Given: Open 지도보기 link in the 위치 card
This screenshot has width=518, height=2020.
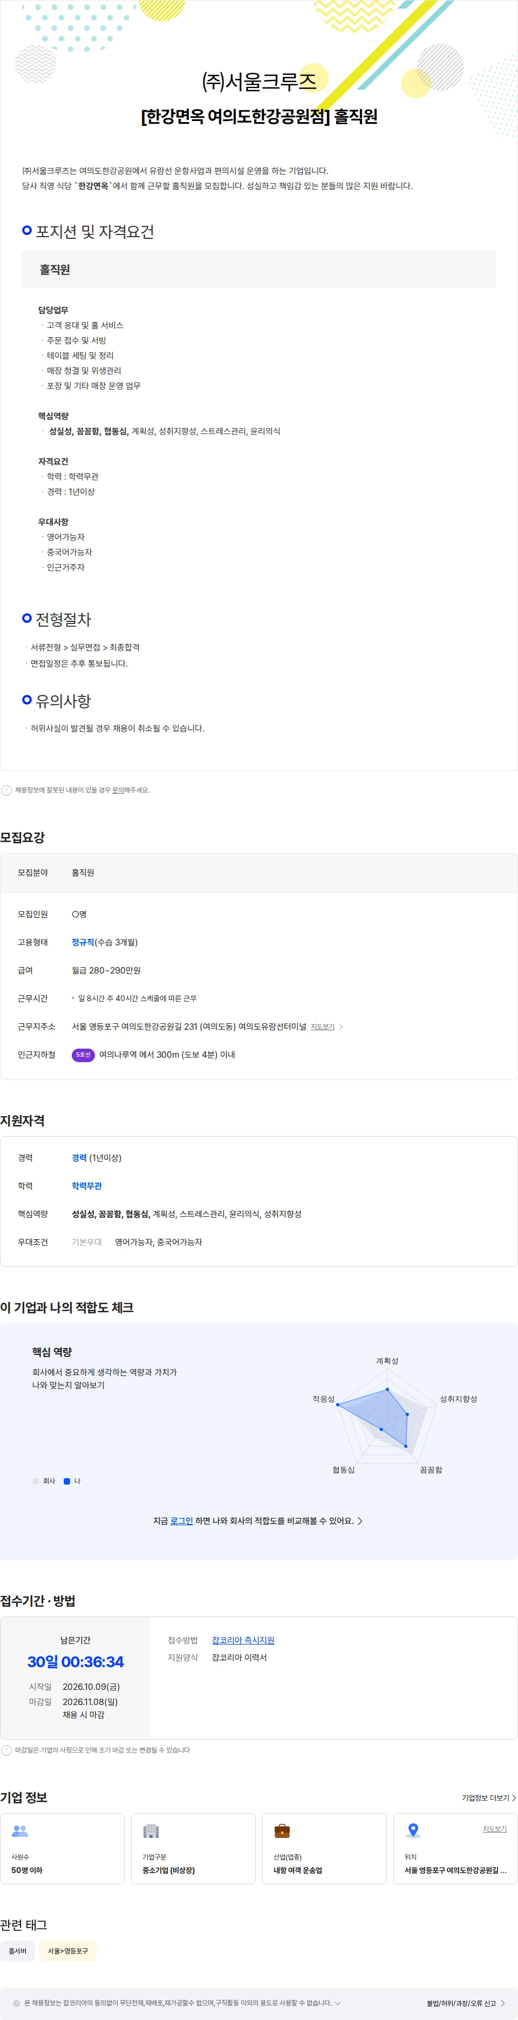Looking at the screenshot, I should 494,1829.
